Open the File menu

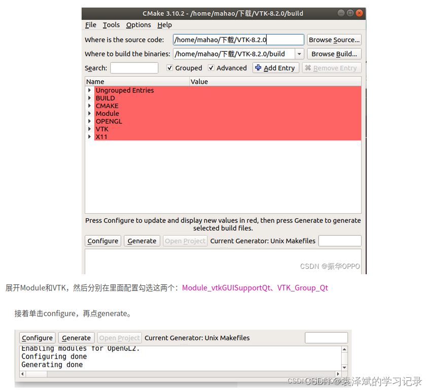pos(90,25)
